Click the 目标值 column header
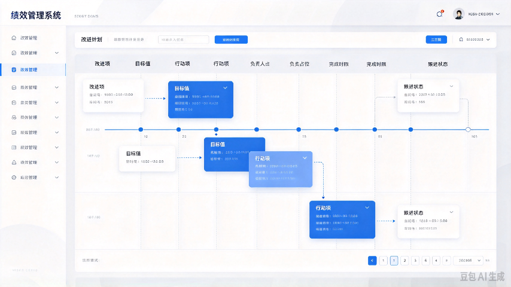The height and width of the screenshot is (287, 511). click(x=143, y=64)
